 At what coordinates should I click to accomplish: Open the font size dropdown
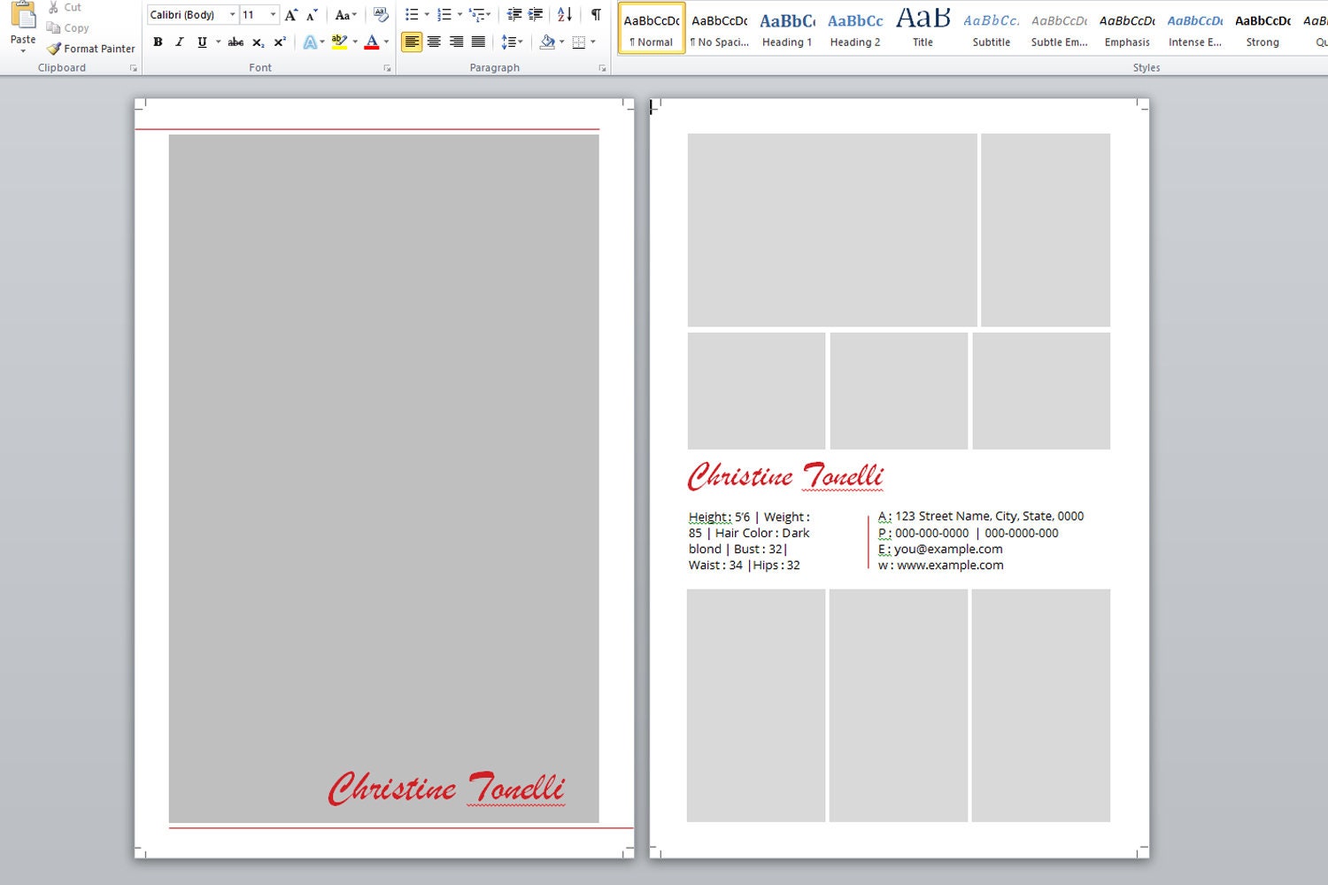pos(272,14)
